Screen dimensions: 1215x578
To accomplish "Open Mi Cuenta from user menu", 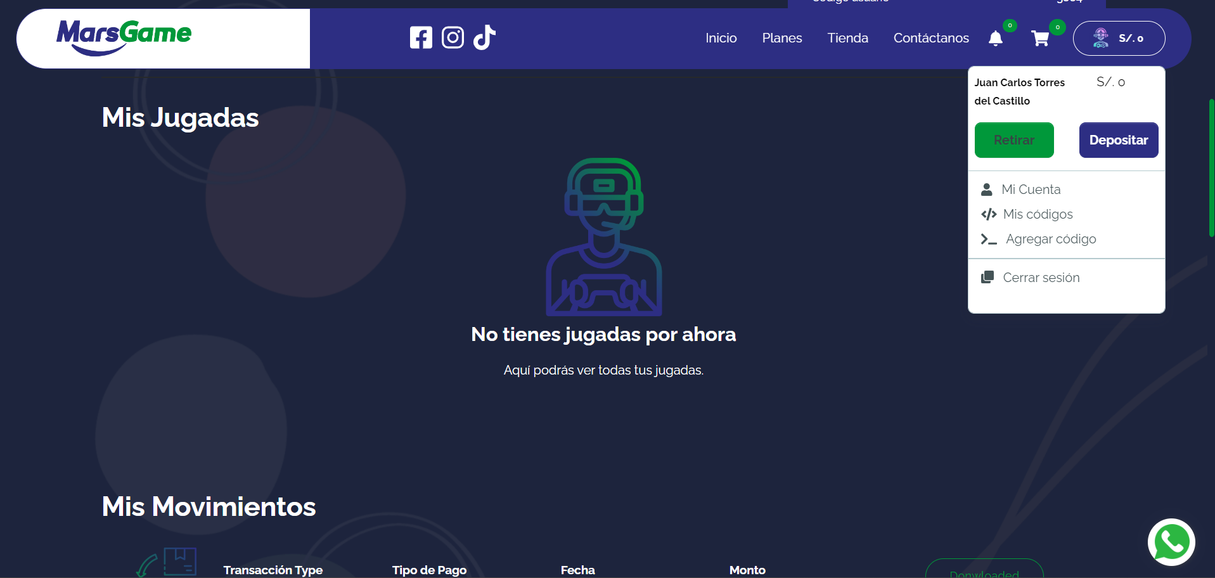I will [x=1031, y=189].
